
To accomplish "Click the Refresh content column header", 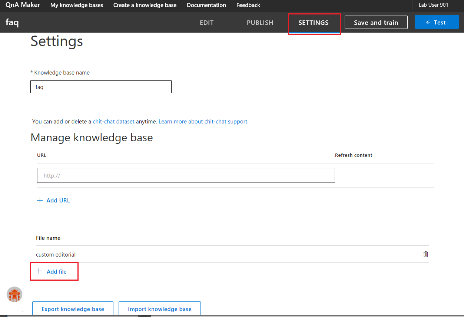I will (x=354, y=155).
